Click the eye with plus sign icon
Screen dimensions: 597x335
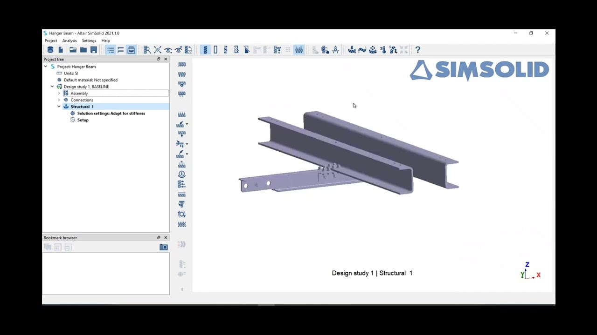coord(178,50)
